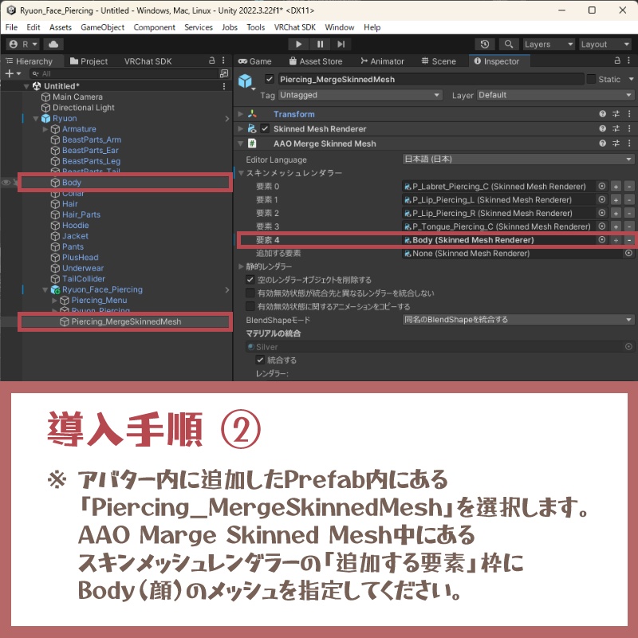
Task: Toggle Skinned Mesh Renderer enabled checkbox
Action: 265,128
